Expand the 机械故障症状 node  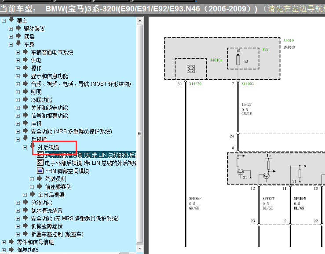tap(18, 226)
